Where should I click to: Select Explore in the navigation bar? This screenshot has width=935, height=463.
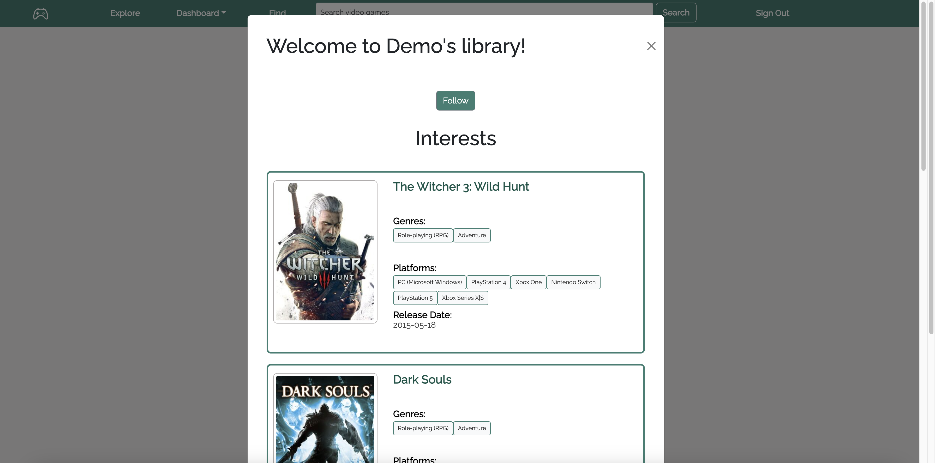click(x=125, y=13)
